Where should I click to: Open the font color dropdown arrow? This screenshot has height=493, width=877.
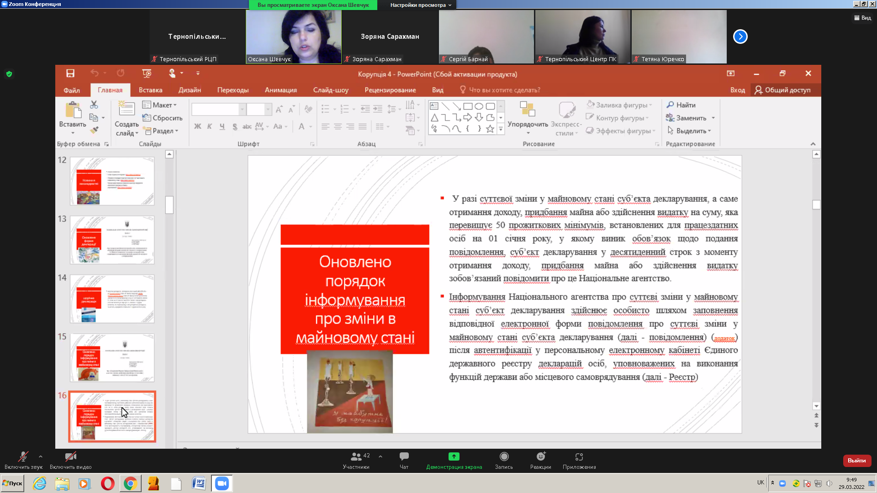pos(311,126)
